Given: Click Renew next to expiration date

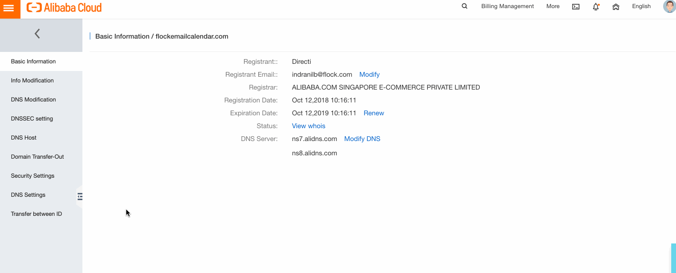Looking at the screenshot, I should (373, 113).
